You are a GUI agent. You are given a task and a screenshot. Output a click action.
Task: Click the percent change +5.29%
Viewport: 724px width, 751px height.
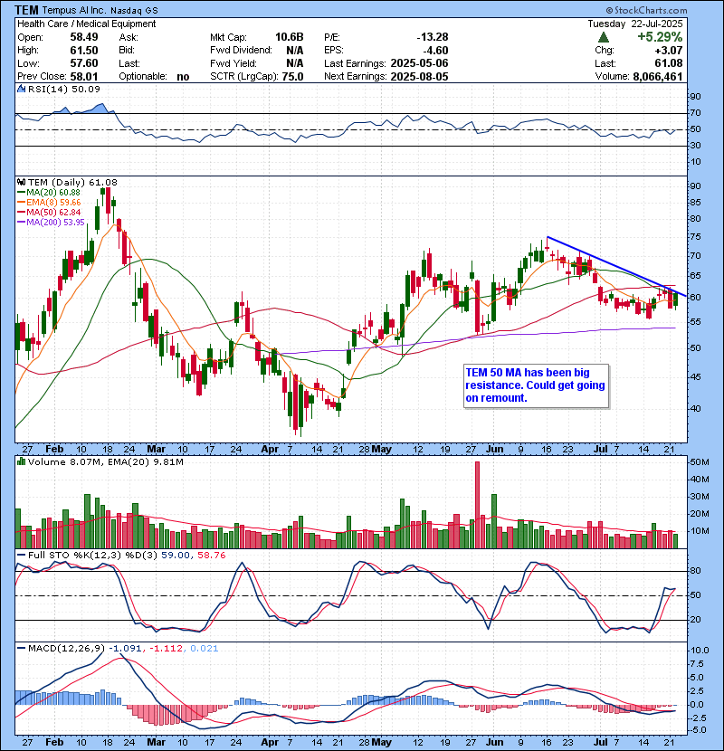(x=660, y=37)
